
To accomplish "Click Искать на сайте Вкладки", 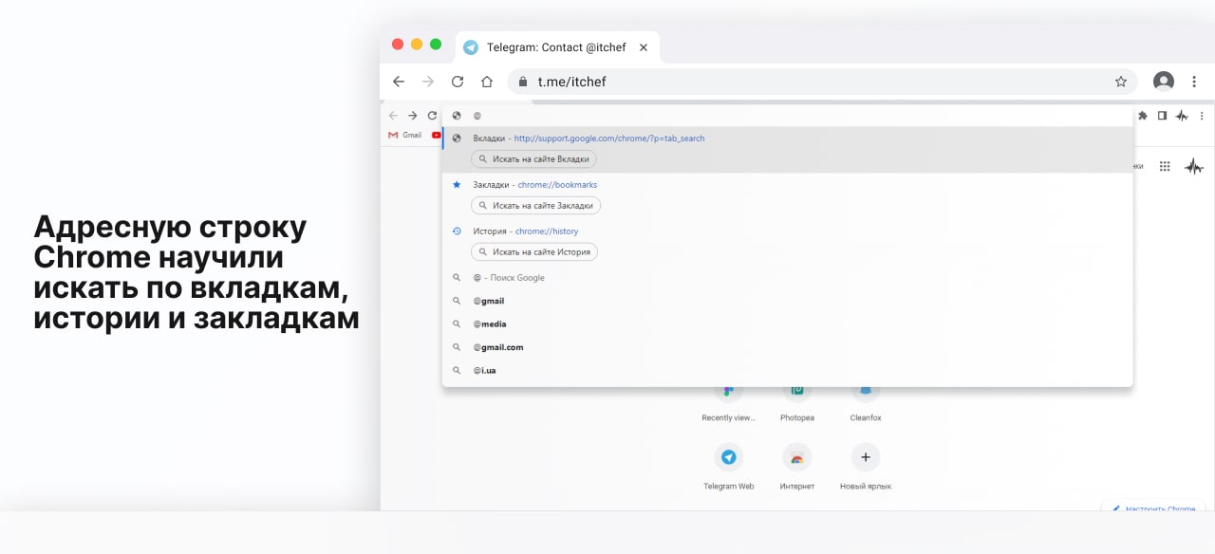I will click(x=534, y=159).
